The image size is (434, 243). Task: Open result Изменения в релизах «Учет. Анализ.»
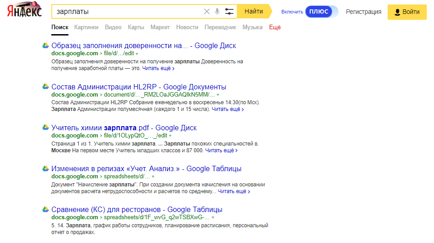click(146, 169)
